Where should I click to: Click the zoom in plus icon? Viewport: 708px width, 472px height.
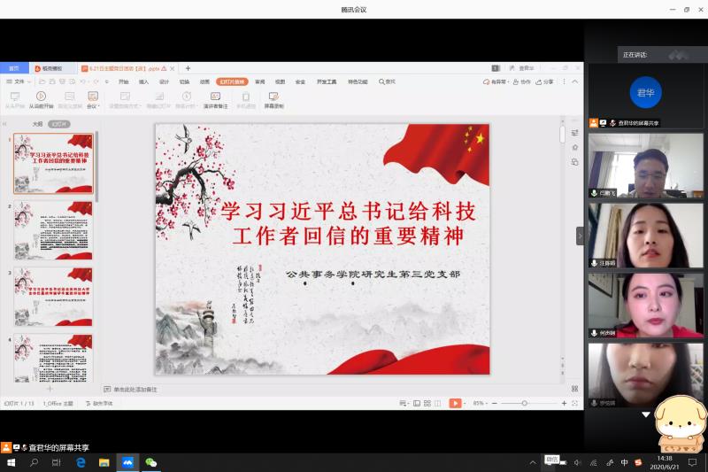point(564,403)
